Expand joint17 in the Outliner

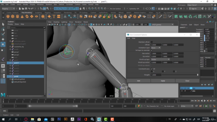click(x=10, y=63)
